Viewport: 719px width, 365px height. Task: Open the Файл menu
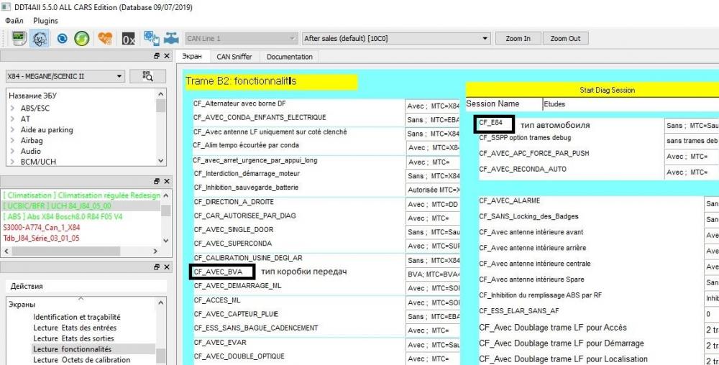pyautogui.click(x=14, y=21)
